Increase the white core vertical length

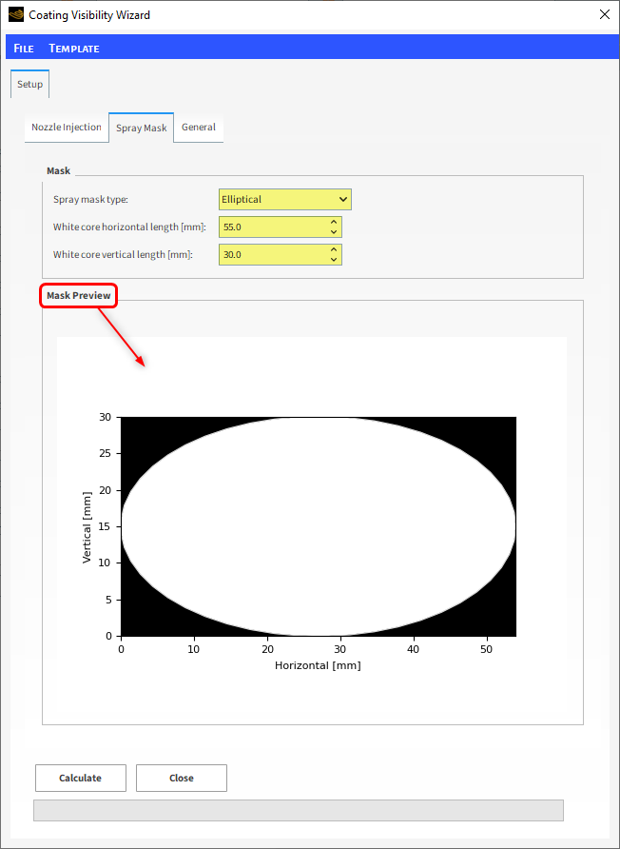[x=334, y=249]
